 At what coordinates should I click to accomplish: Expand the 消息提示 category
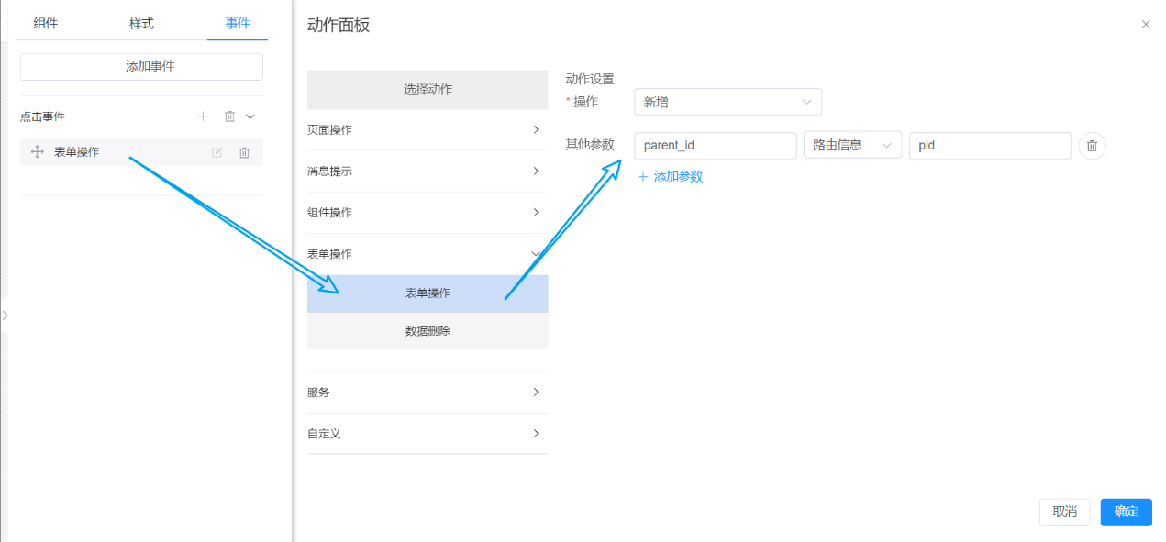427,171
